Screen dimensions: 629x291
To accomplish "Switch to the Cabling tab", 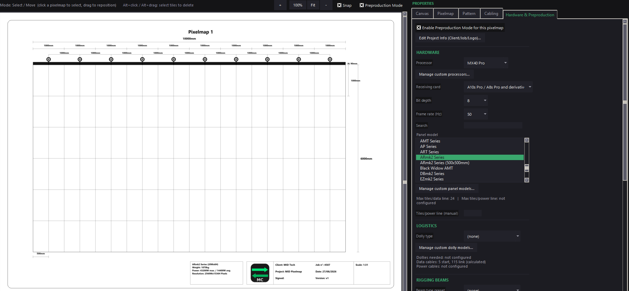I will pos(491,14).
